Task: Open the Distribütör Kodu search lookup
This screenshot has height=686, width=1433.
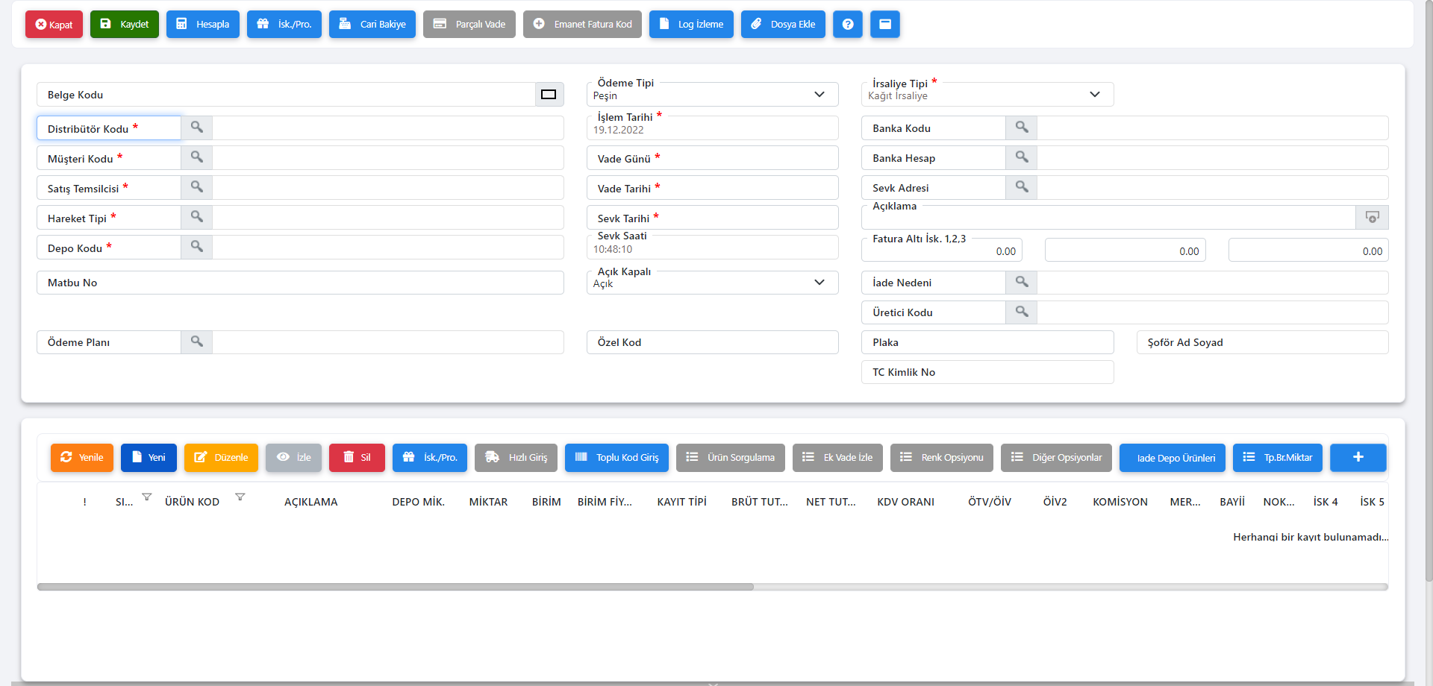Action: click(196, 128)
